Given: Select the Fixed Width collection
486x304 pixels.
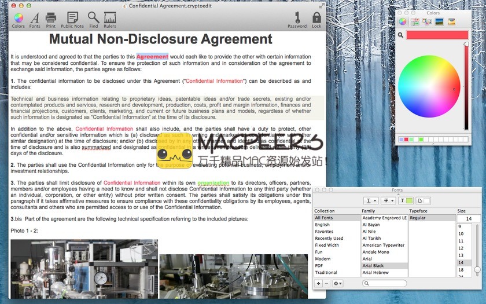Looking at the screenshot, I should [337, 245].
